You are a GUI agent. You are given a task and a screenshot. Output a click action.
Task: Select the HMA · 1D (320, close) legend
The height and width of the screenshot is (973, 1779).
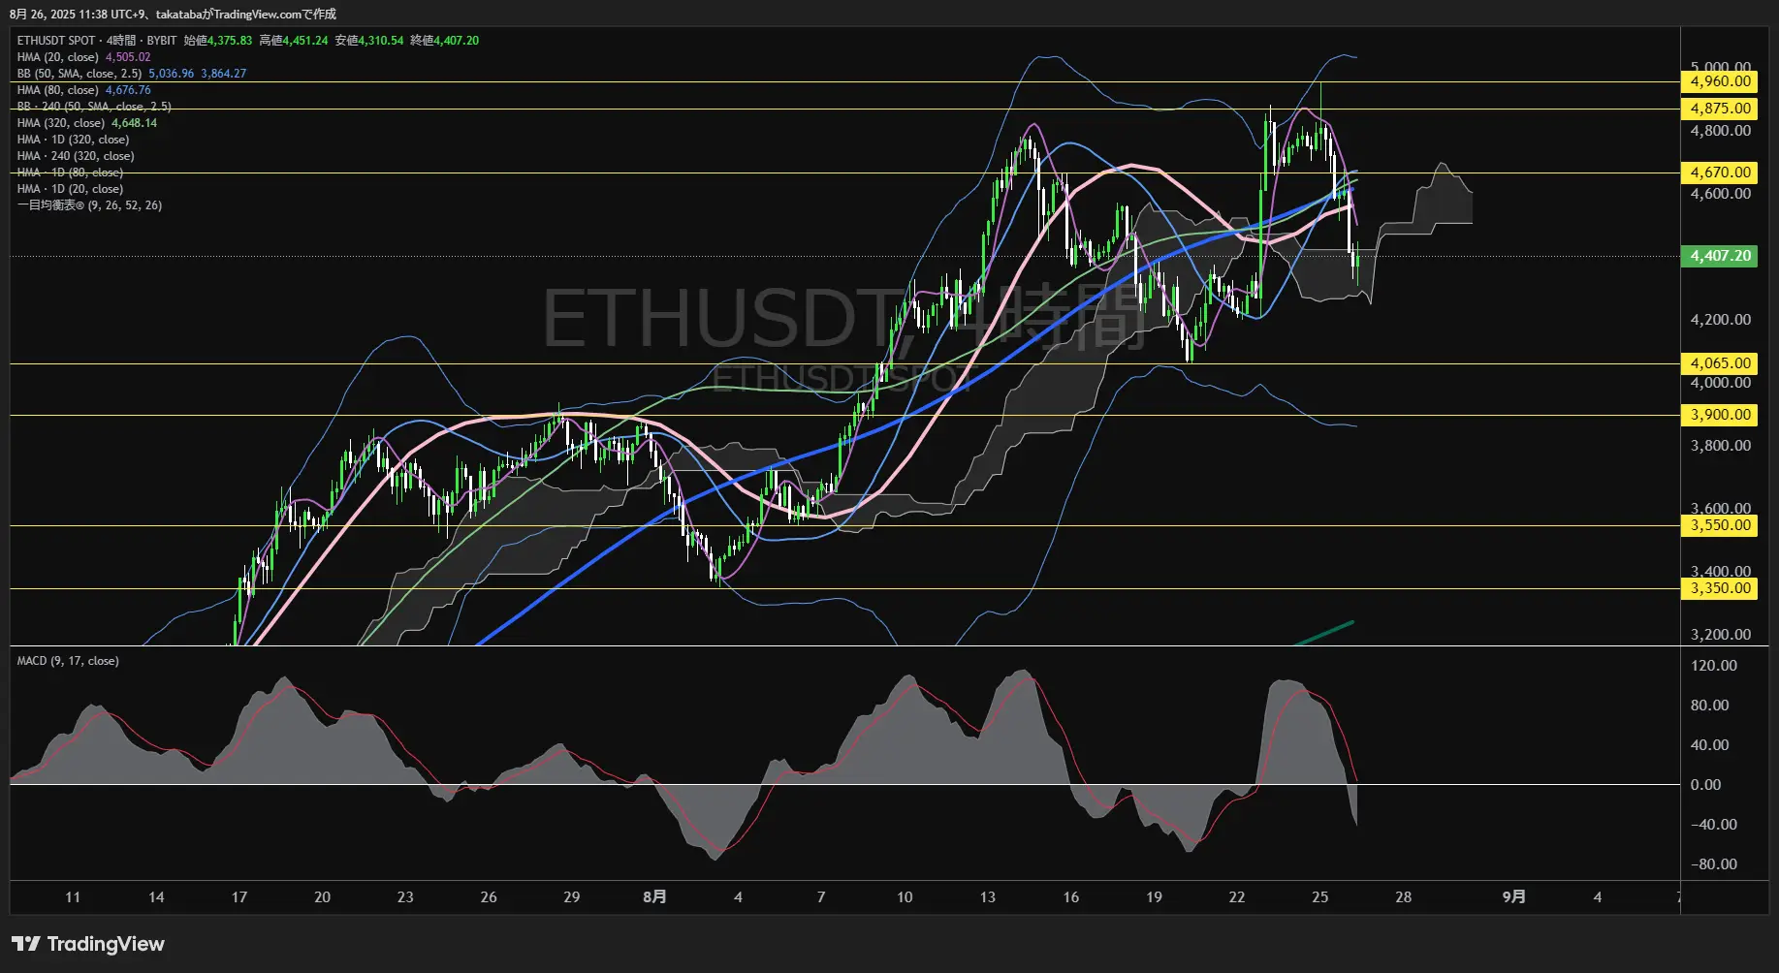pos(73,140)
